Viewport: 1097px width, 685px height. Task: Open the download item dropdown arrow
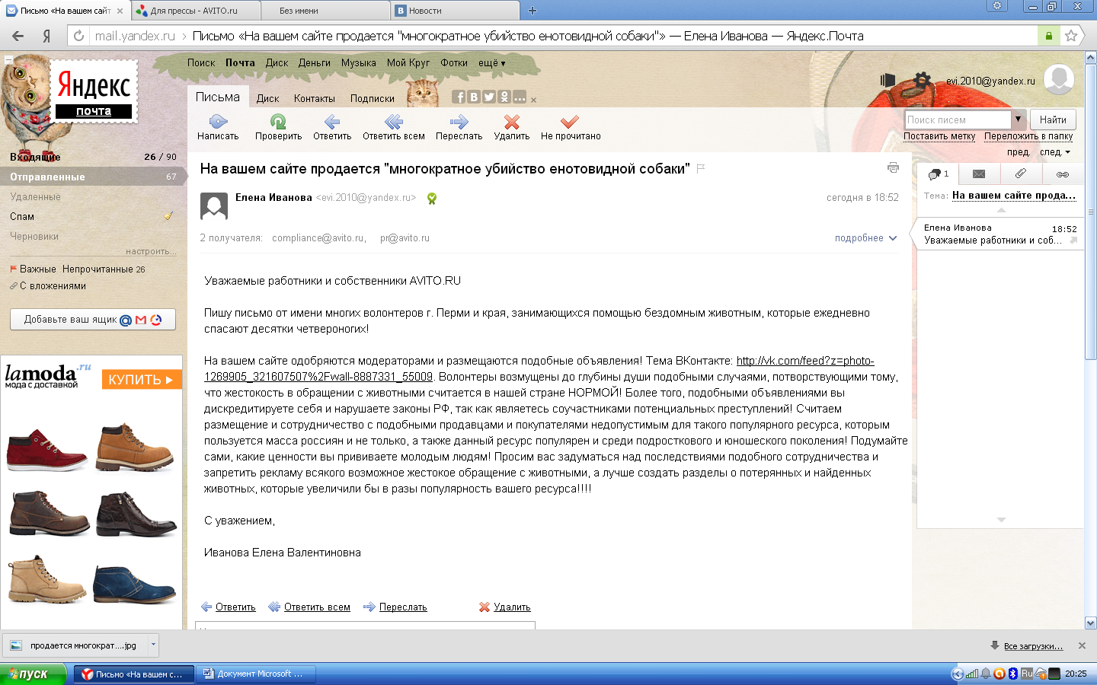[x=153, y=645]
